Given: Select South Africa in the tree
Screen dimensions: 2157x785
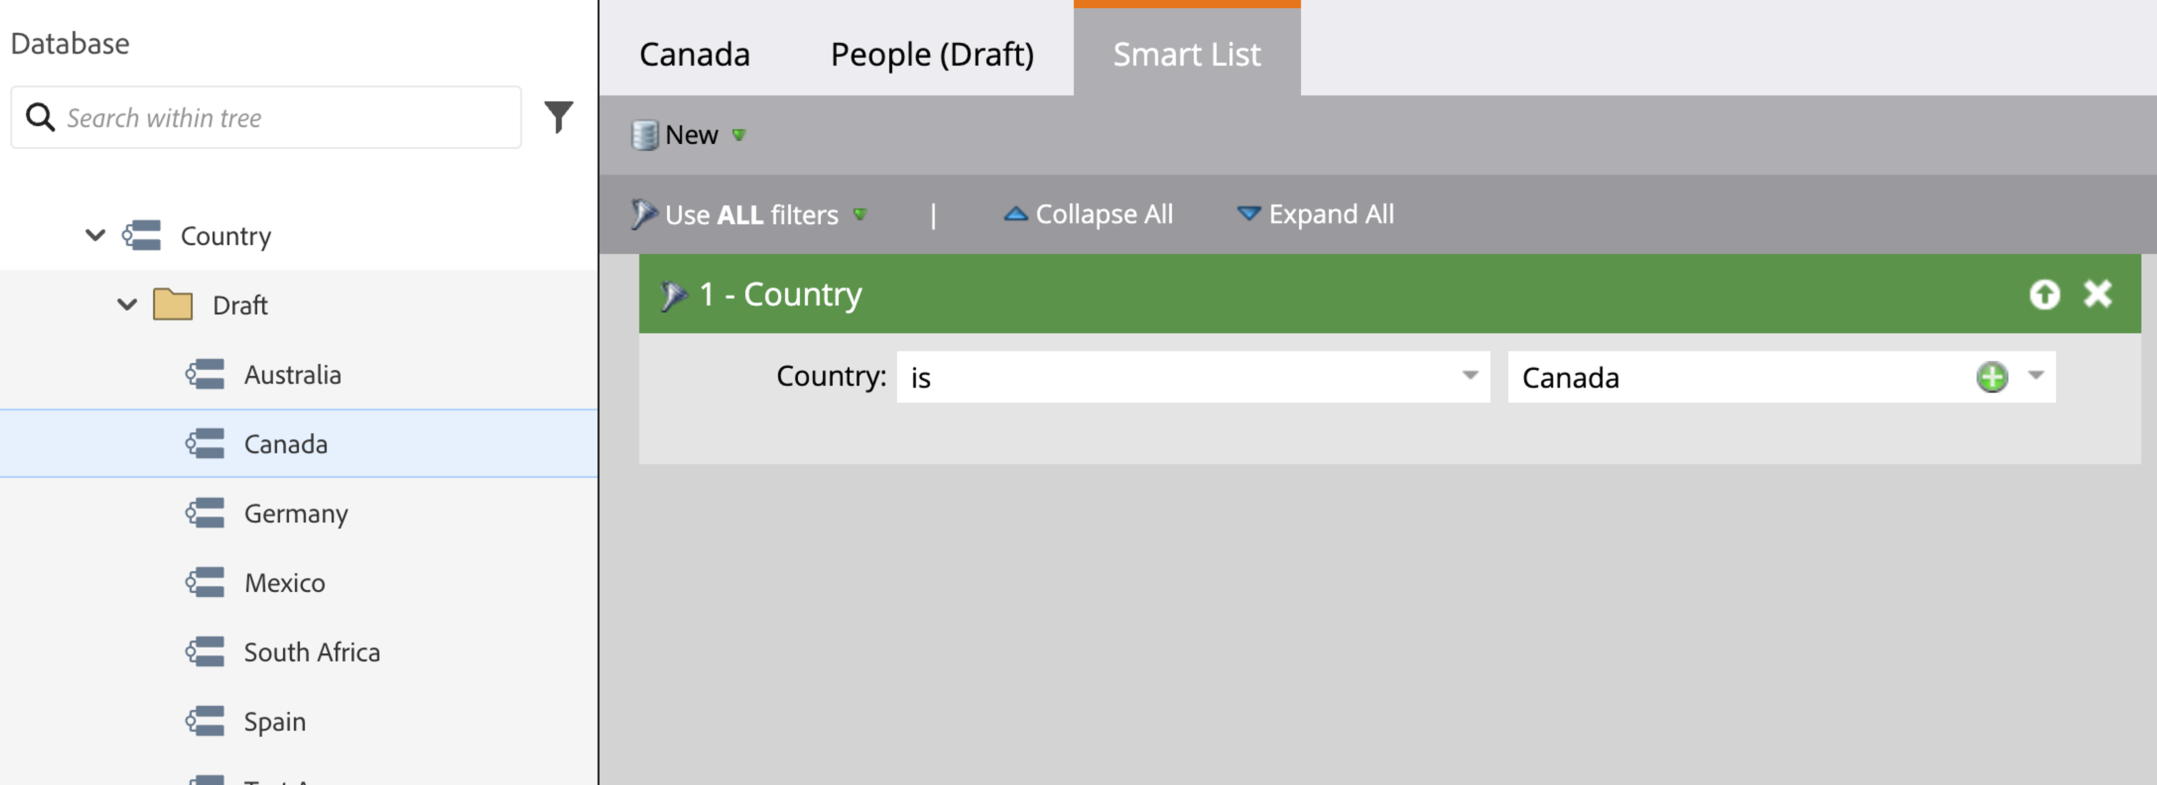Looking at the screenshot, I should click(x=312, y=652).
